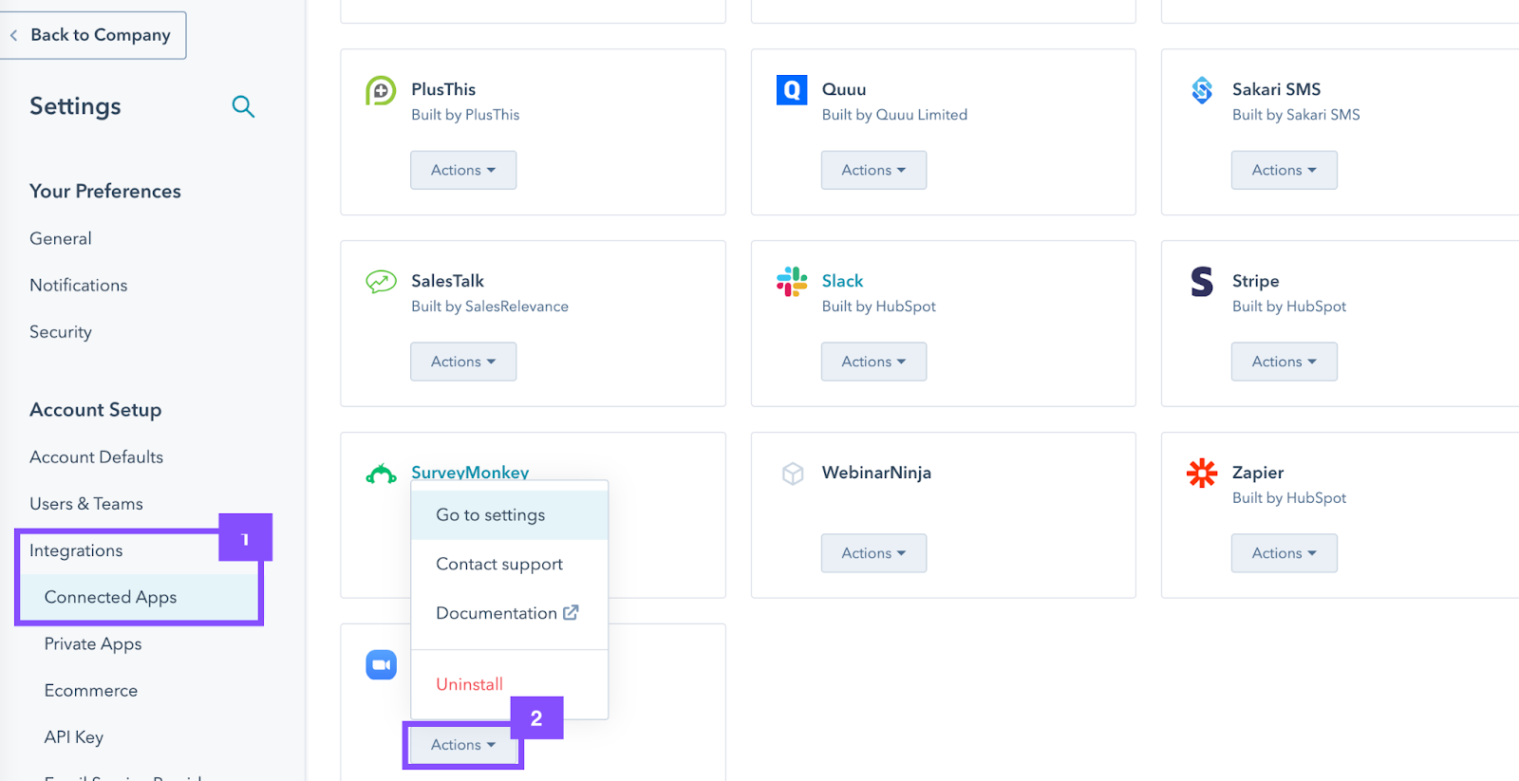
Task: Click the PlusThis app logo
Action: click(381, 91)
